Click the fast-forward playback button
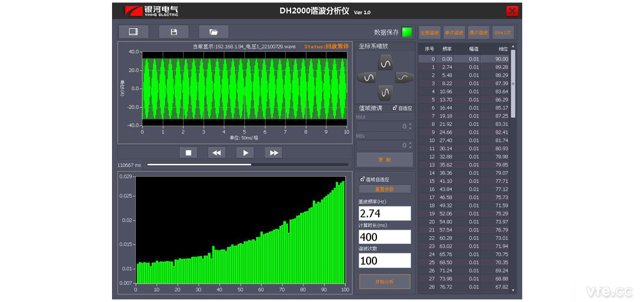640x302 pixels. tap(273, 152)
